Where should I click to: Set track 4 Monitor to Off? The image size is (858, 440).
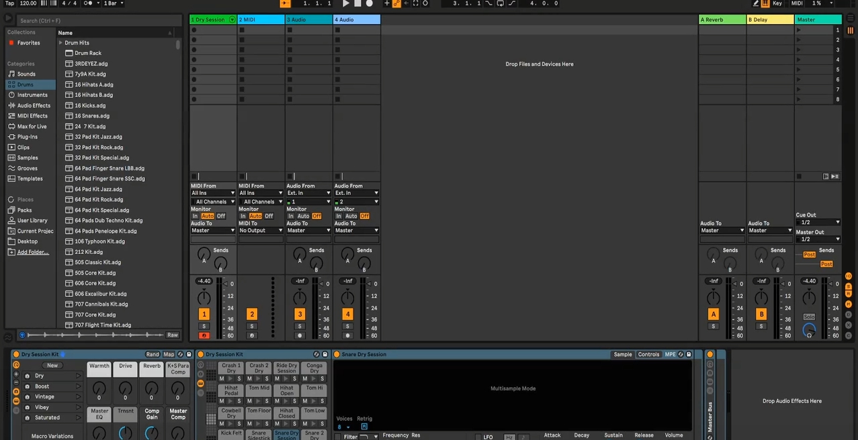tap(364, 216)
